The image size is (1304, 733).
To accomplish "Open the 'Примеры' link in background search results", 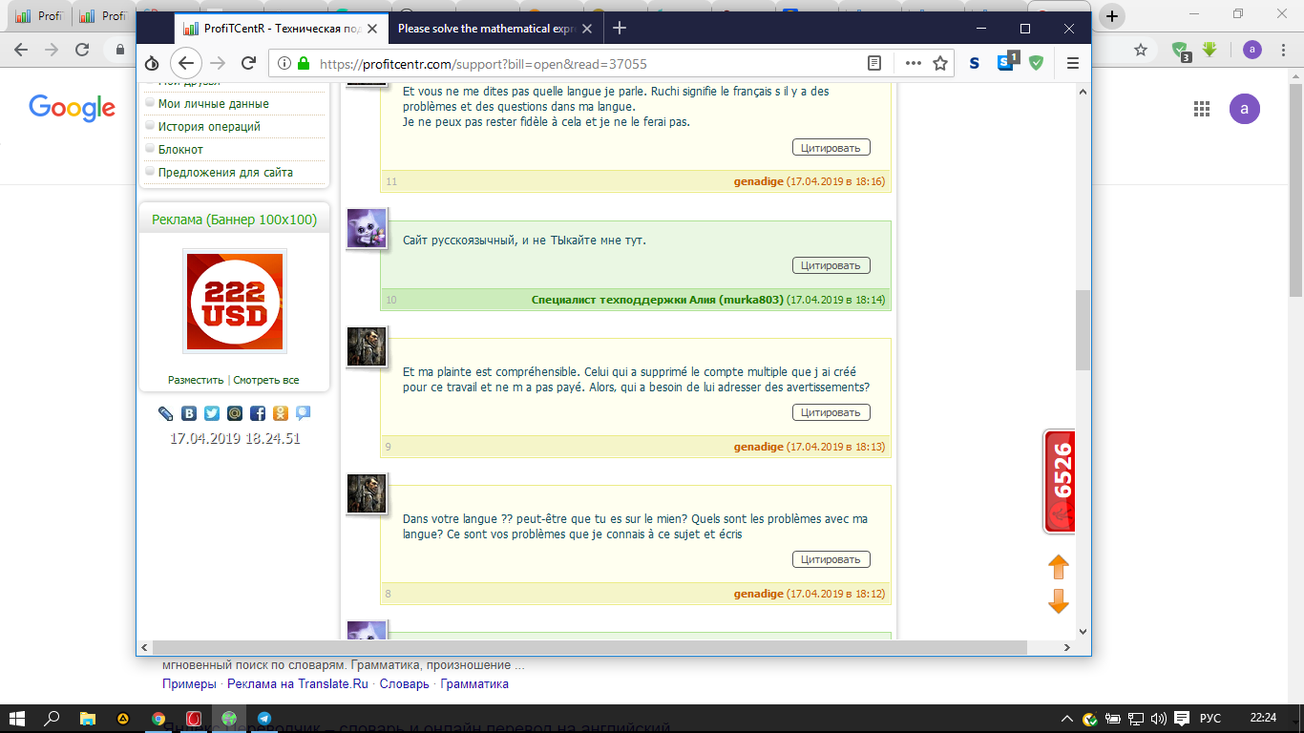I will pos(189,683).
